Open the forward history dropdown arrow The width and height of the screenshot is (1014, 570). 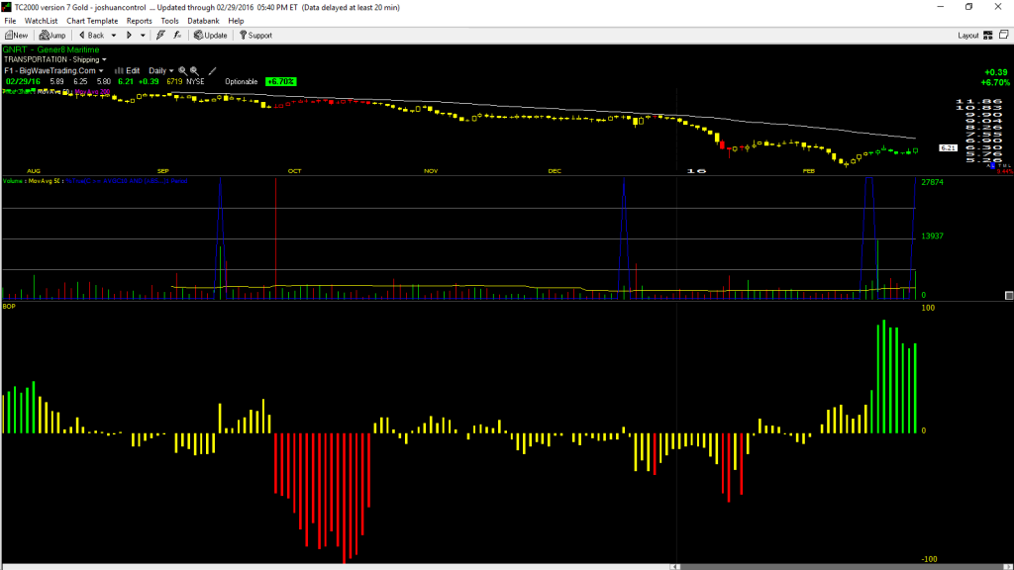143,36
